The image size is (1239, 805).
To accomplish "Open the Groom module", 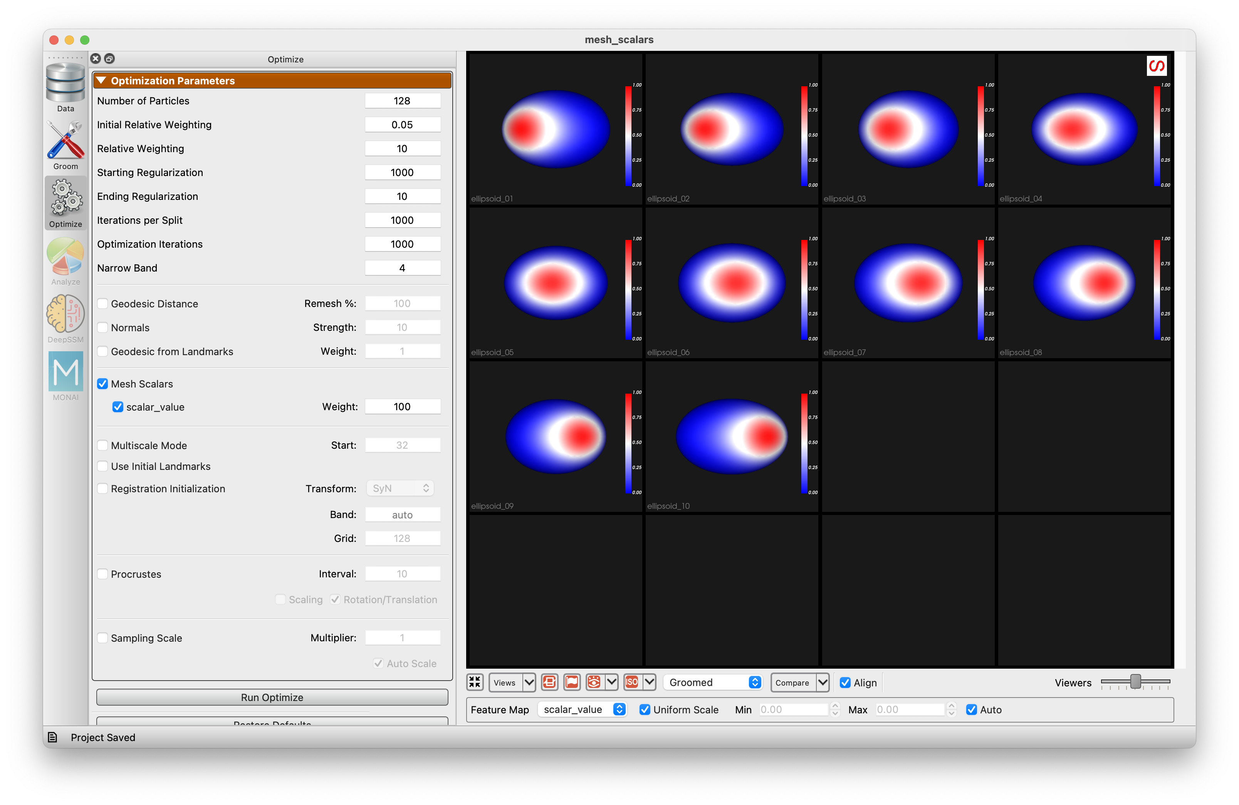I will pos(65,145).
